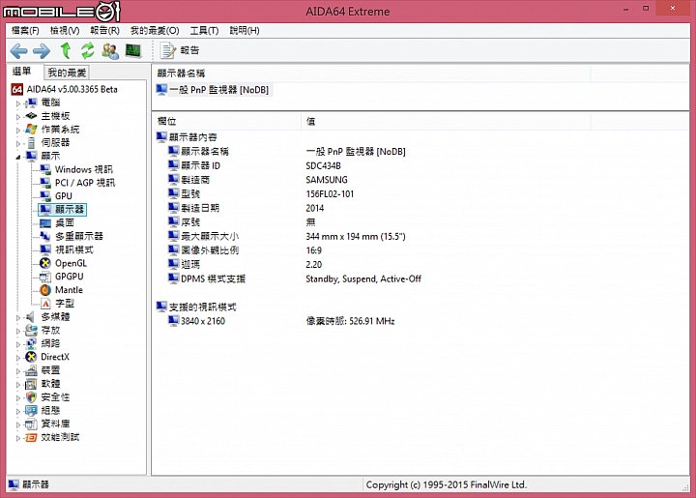Open the 檢視(V) menu
The width and height of the screenshot is (696, 498).
[x=65, y=30]
